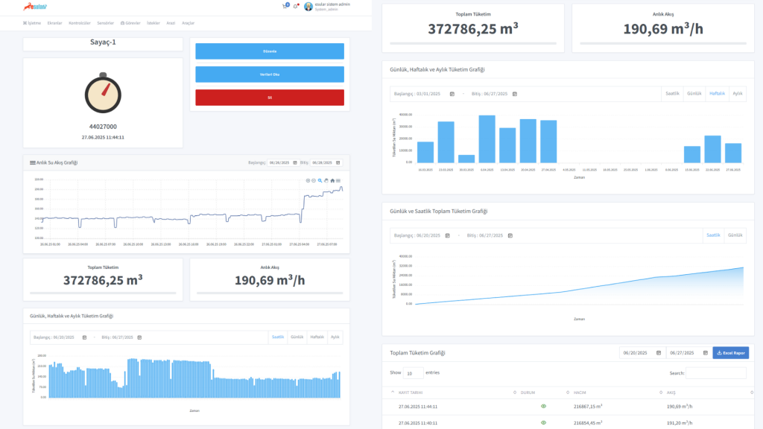This screenshot has height=429, width=763.
Task: Click the Verileri Oku button
Action: (269, 76)
